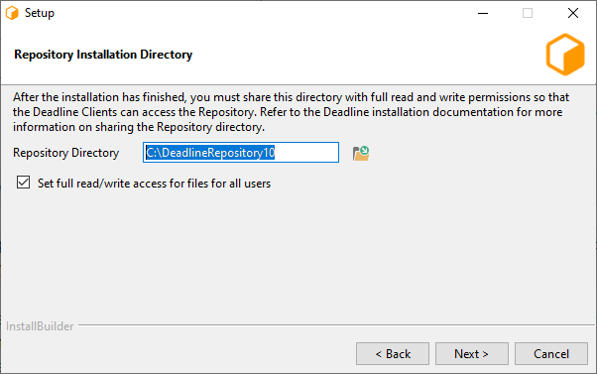Open the browse folder icon
Screen dimensions: 597x374
pyautogui.click(x=361, y=153)
